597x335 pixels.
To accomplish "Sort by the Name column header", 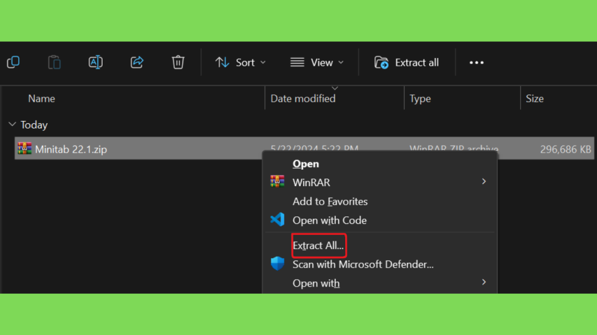I will coord(41,98).
